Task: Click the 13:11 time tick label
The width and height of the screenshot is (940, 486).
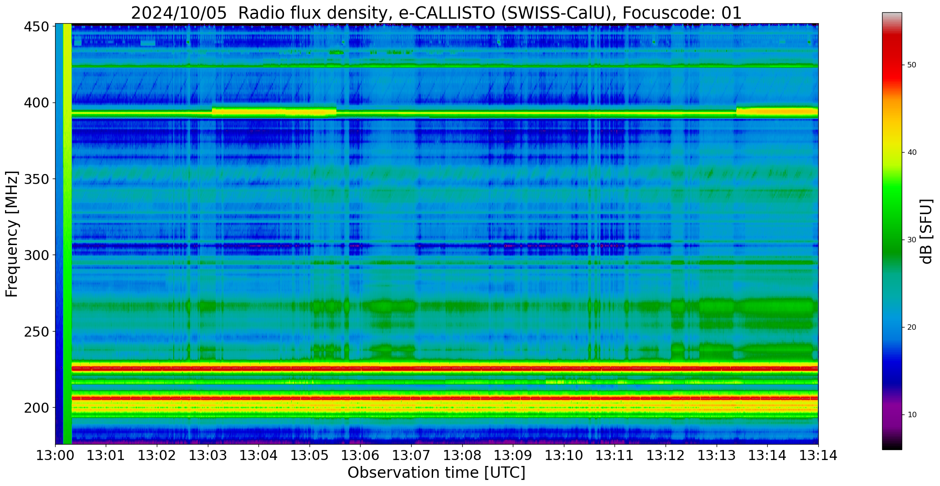Action: [615, 455]
